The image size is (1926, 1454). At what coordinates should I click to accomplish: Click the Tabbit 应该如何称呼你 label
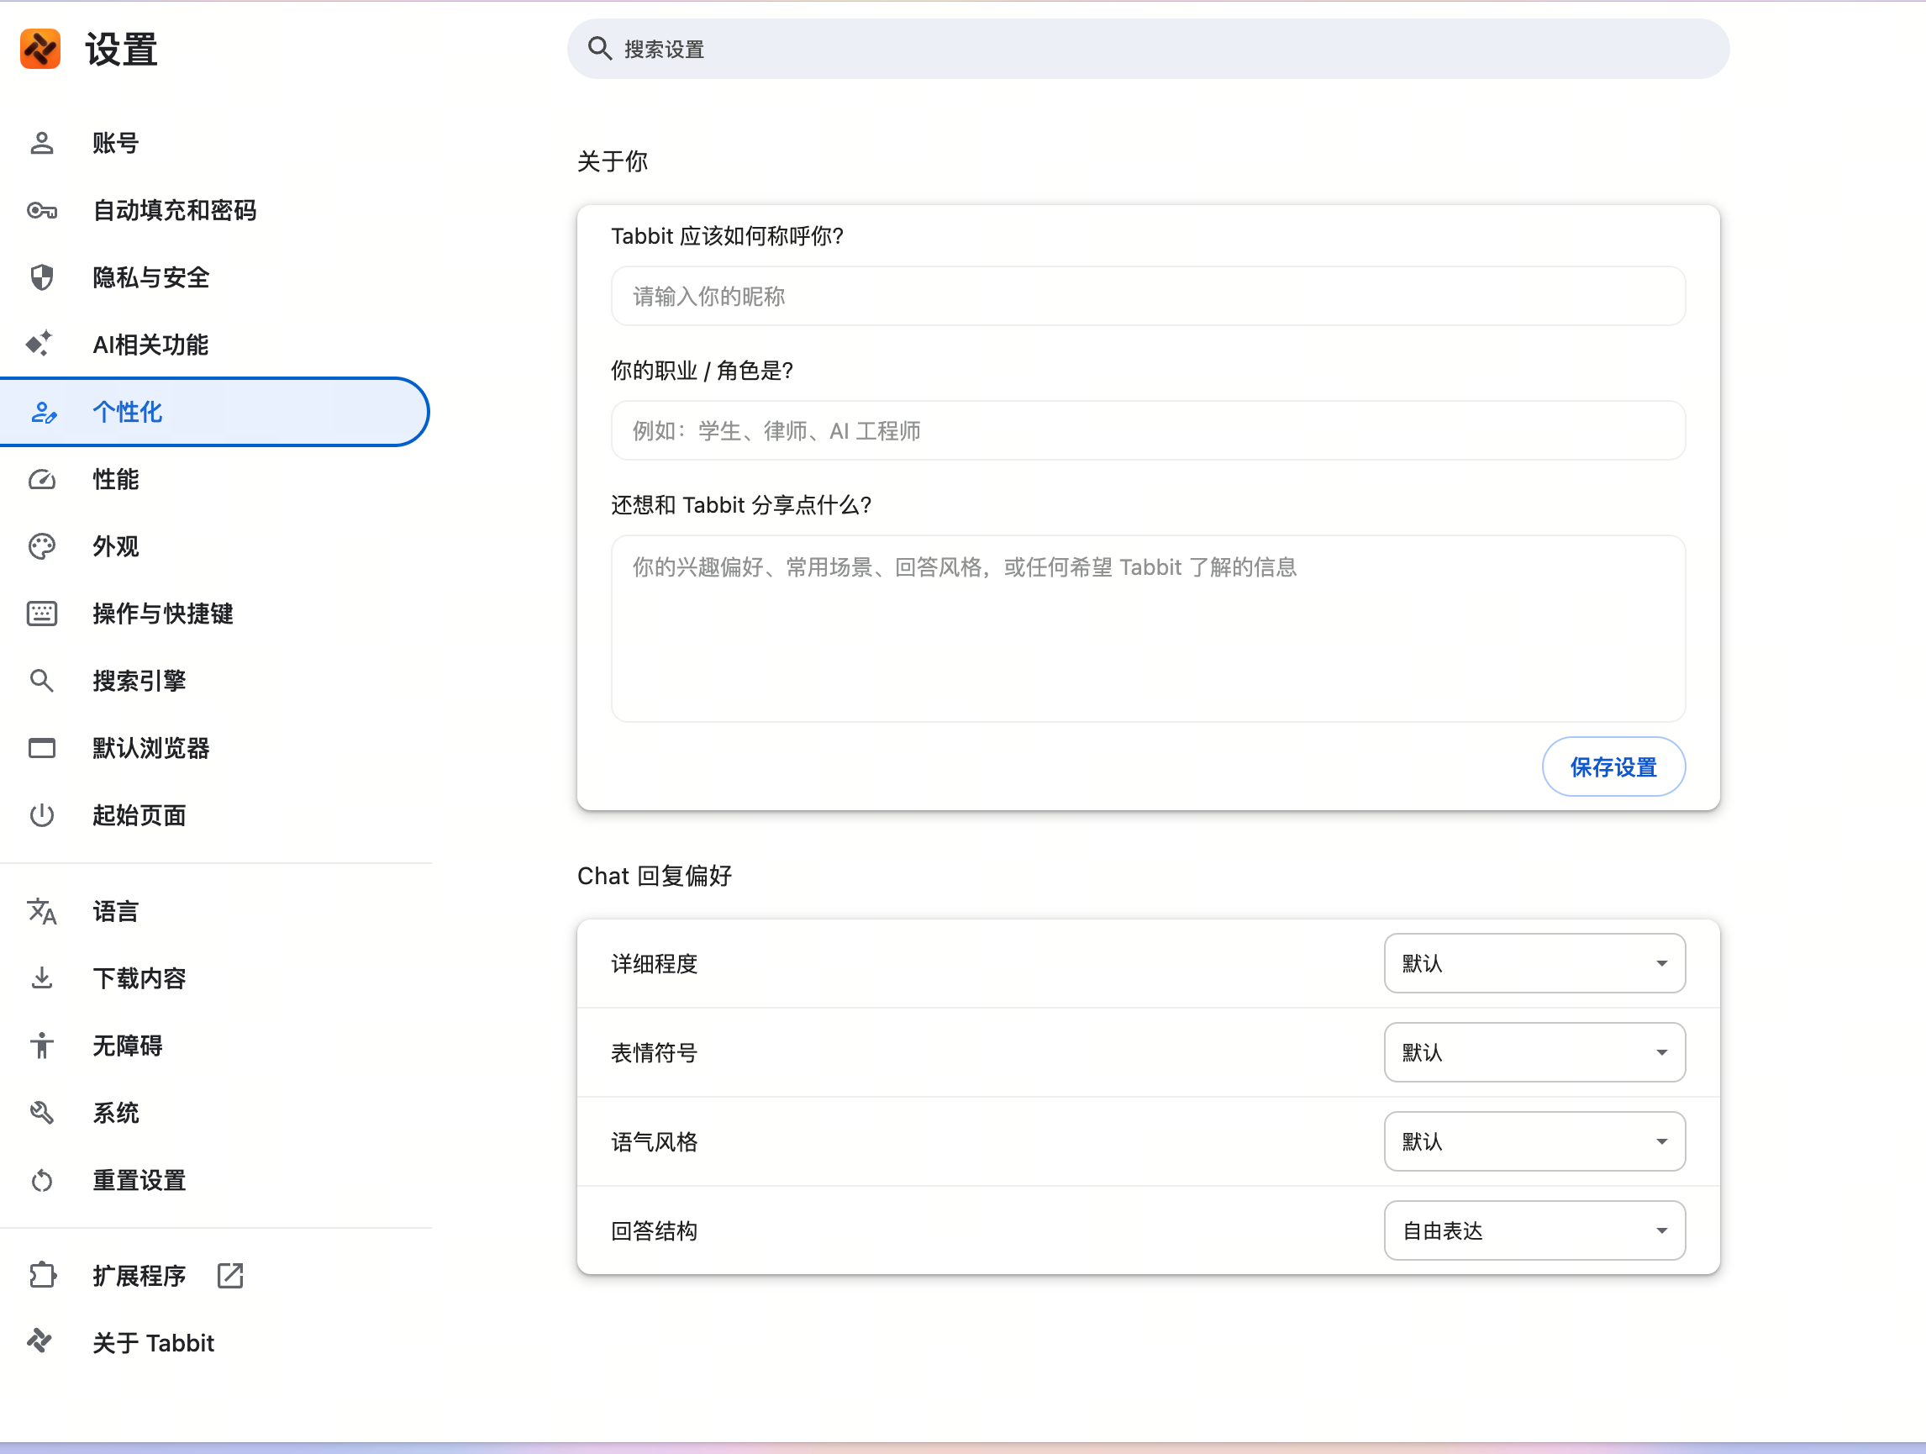727,236
